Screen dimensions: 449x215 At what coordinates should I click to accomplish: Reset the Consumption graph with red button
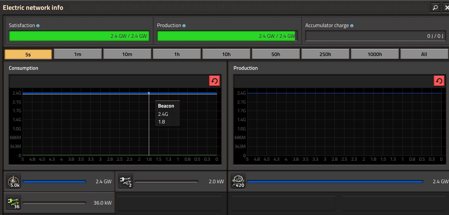(x=214, y=81)
